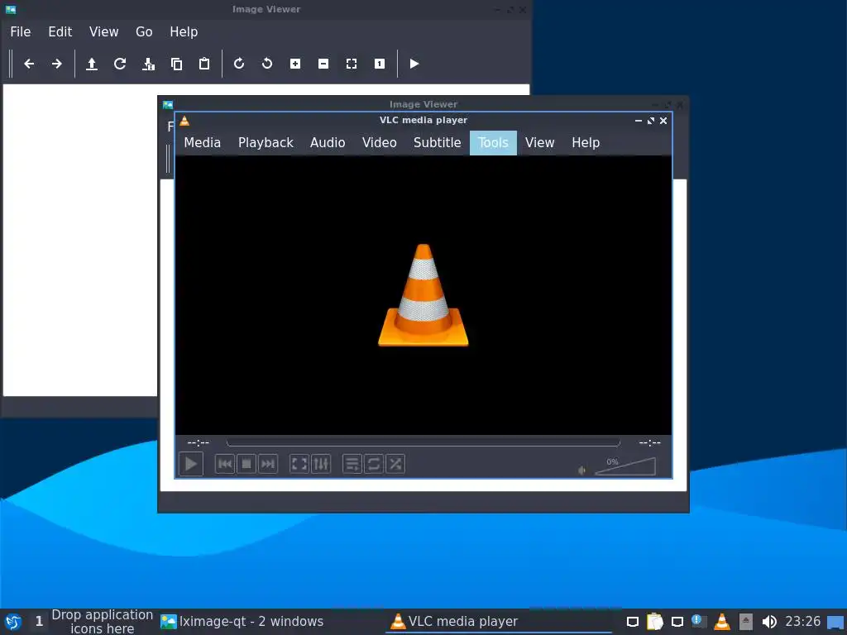The height and width of the screenshot is (635, 847).
Task: Mute audio via VLC speaker icon
Action: click(x=581, y=470)
